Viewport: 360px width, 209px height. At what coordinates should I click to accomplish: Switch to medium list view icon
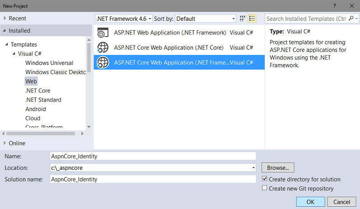252,19
